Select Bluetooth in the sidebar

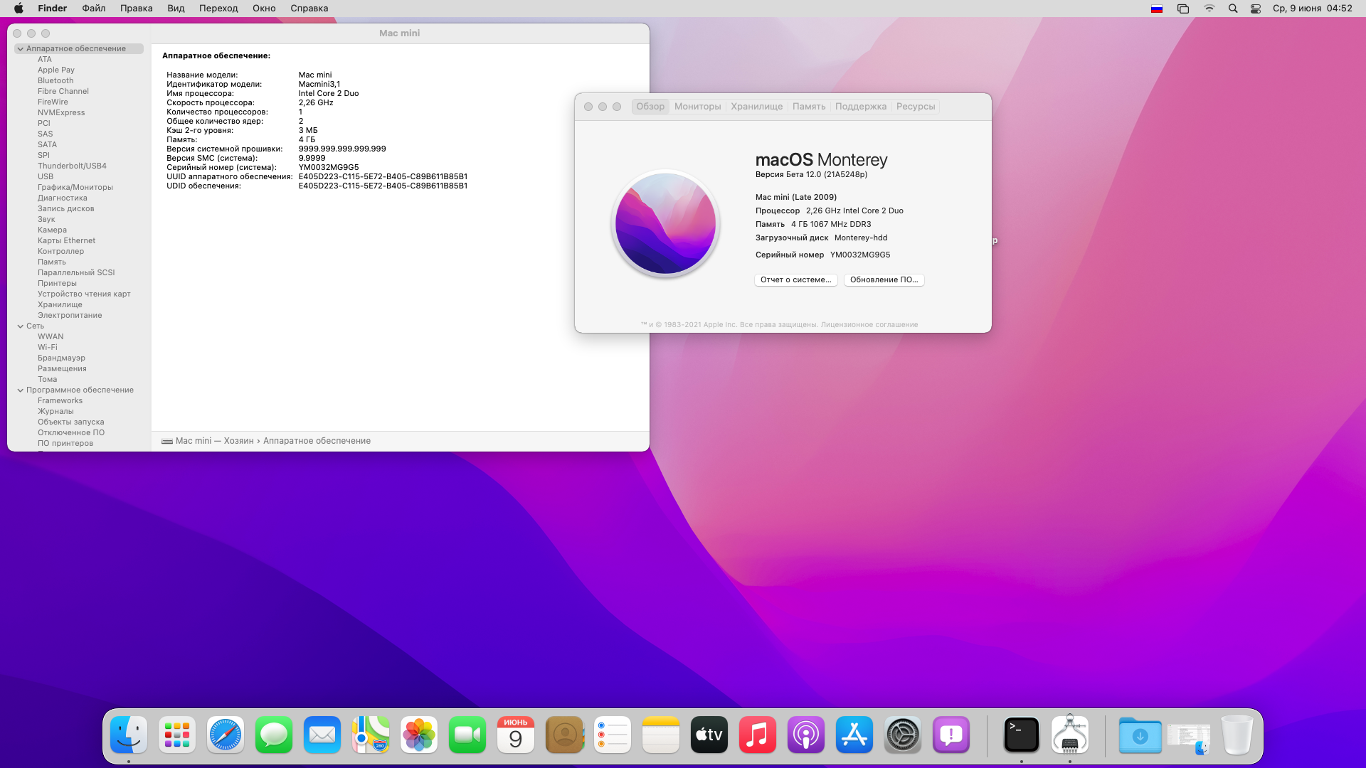click(x=55, y=81)
